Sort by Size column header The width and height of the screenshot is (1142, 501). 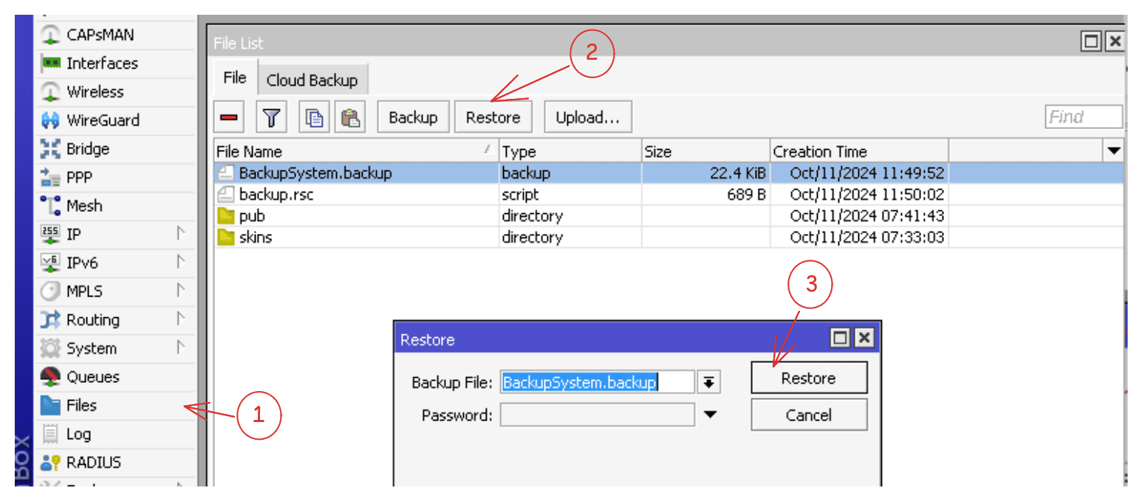click(705, 151)
